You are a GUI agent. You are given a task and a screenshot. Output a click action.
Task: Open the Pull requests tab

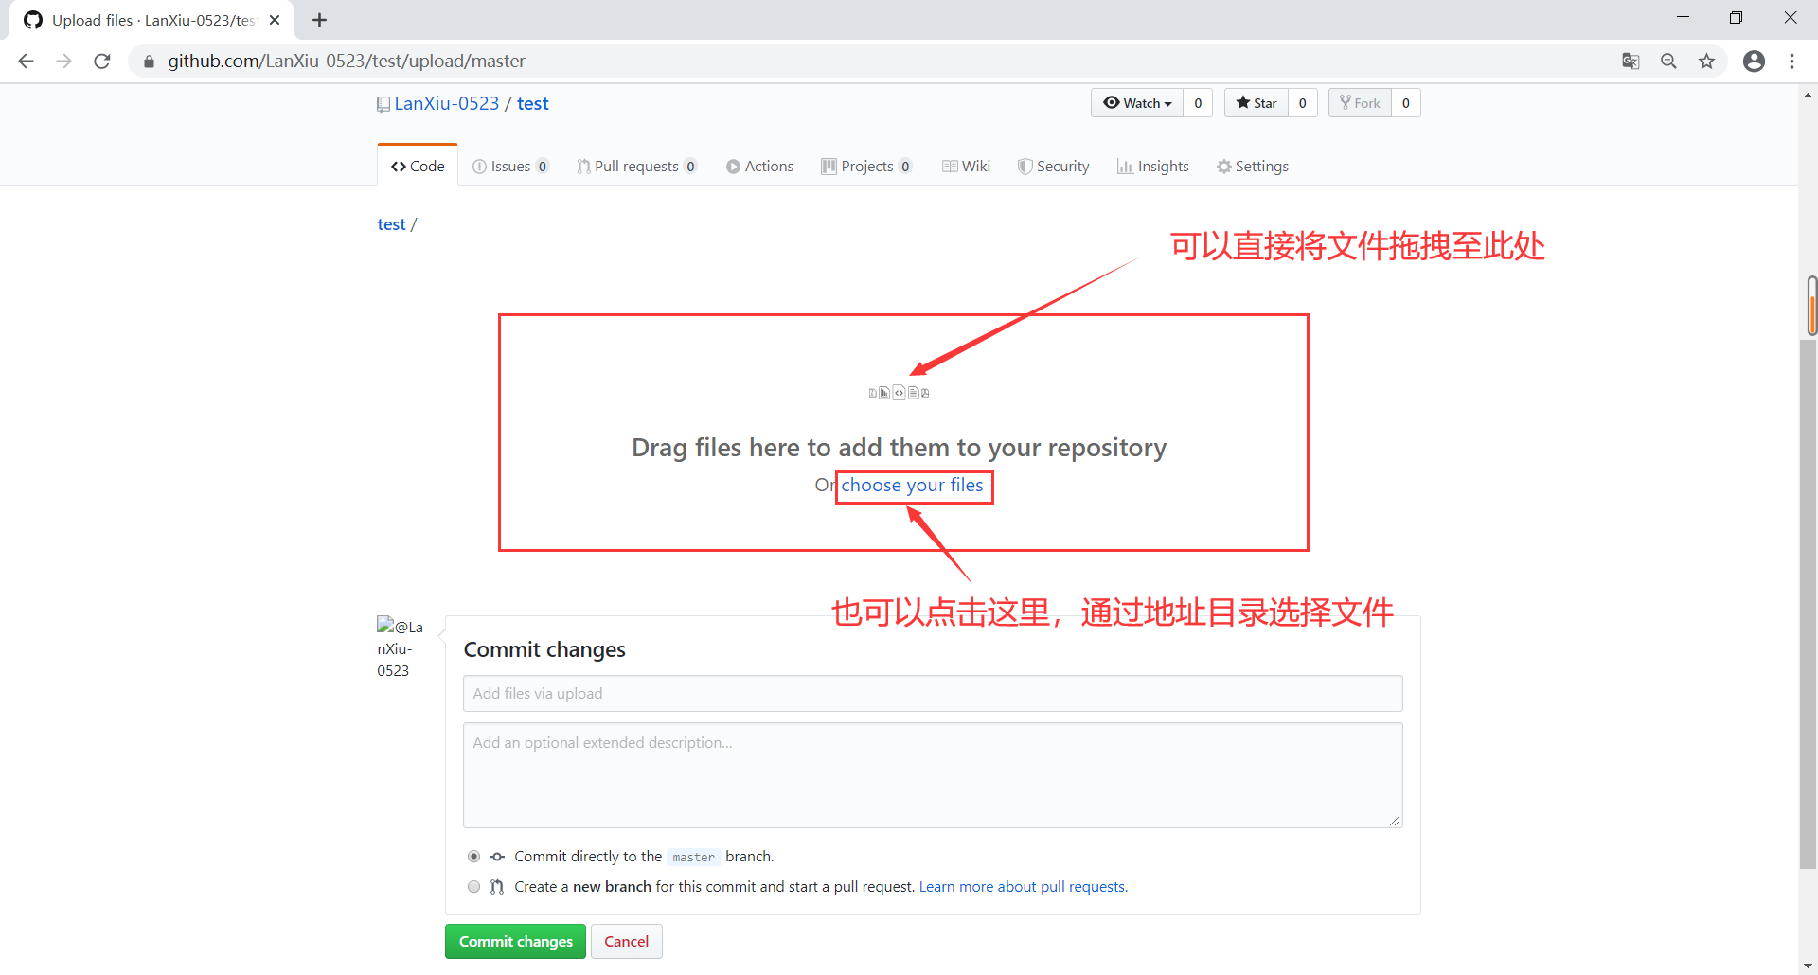click(637, 166)
